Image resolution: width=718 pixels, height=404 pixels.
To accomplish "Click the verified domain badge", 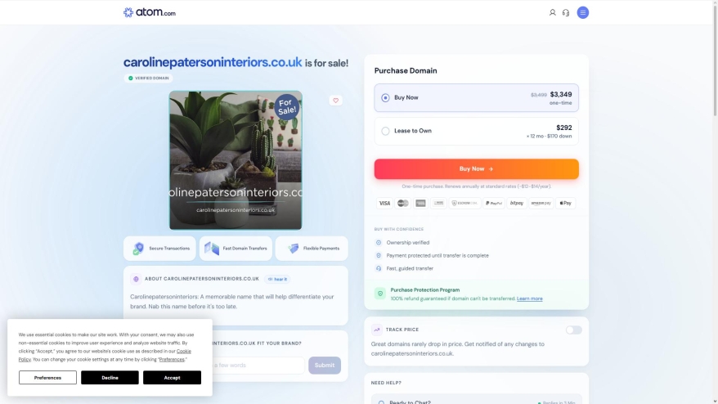I will (x=148, y=79).
